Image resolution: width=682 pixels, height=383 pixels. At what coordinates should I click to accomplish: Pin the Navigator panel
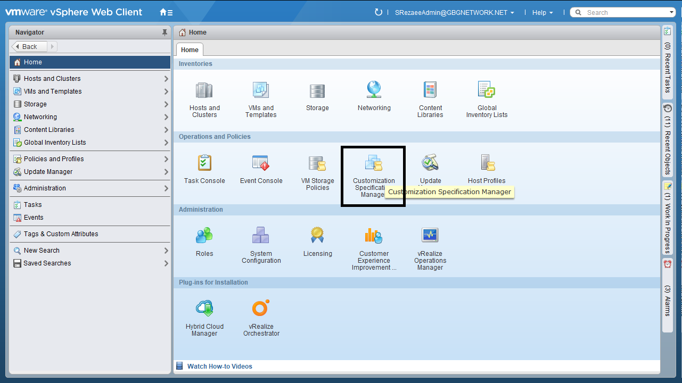tap(165, 32)
